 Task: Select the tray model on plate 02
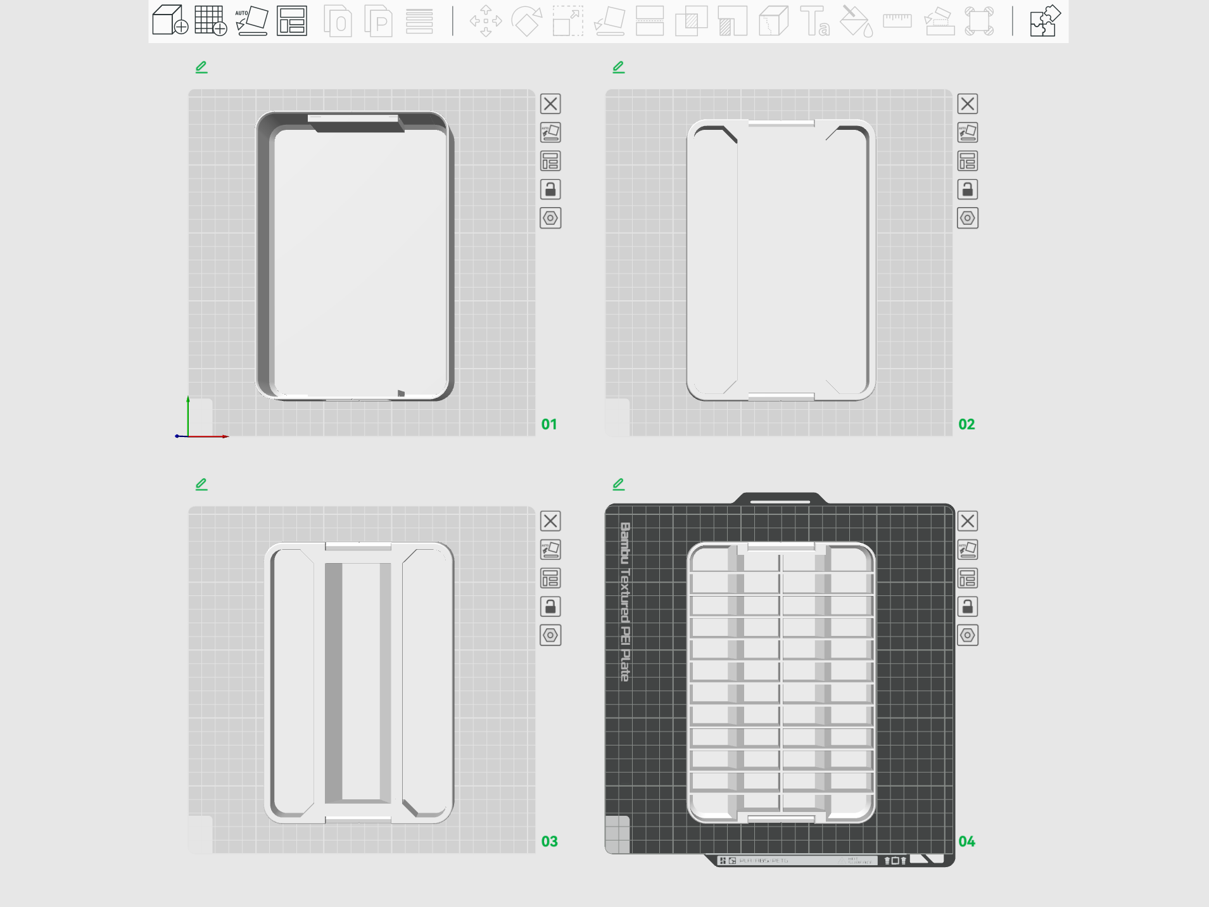[781, 260]
